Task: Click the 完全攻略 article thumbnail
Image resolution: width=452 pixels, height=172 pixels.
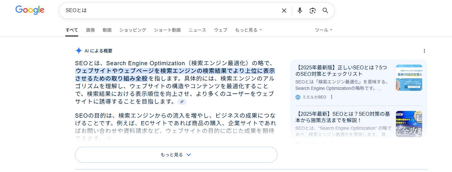Action: (x=409, y=124)
